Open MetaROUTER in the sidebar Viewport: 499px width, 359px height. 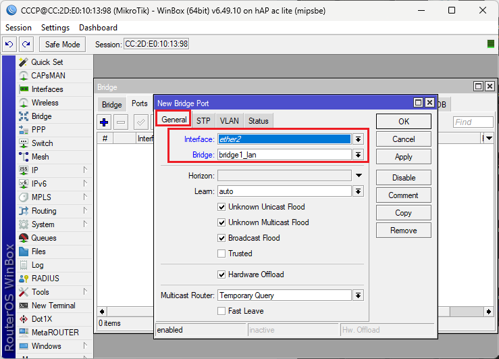55,333
